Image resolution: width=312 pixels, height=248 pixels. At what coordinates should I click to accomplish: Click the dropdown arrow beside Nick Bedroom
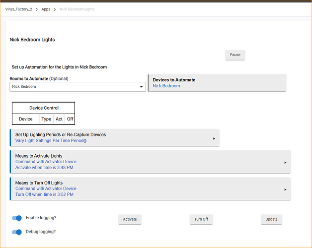point(141,87)
